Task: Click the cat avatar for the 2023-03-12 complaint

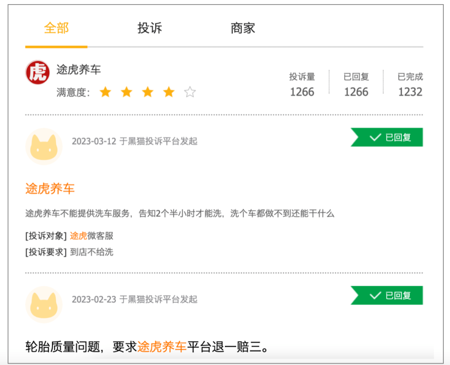Action: 44,146
